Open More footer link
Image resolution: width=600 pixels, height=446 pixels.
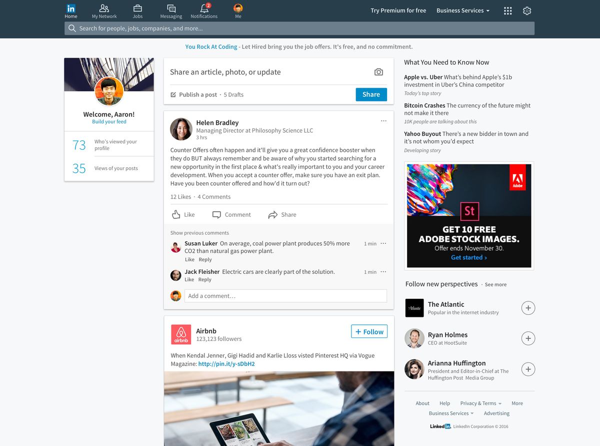pos(517,403)
